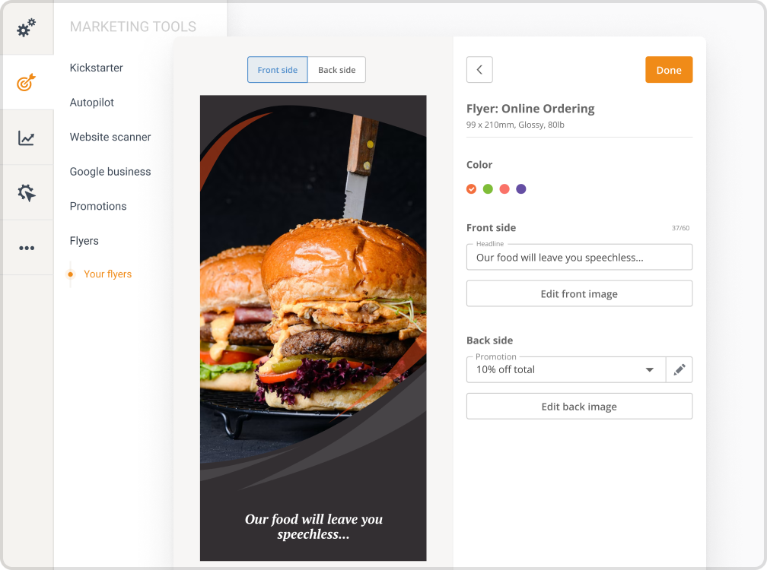Click the pencil edit promotion icon

click(x=679, y=369)
